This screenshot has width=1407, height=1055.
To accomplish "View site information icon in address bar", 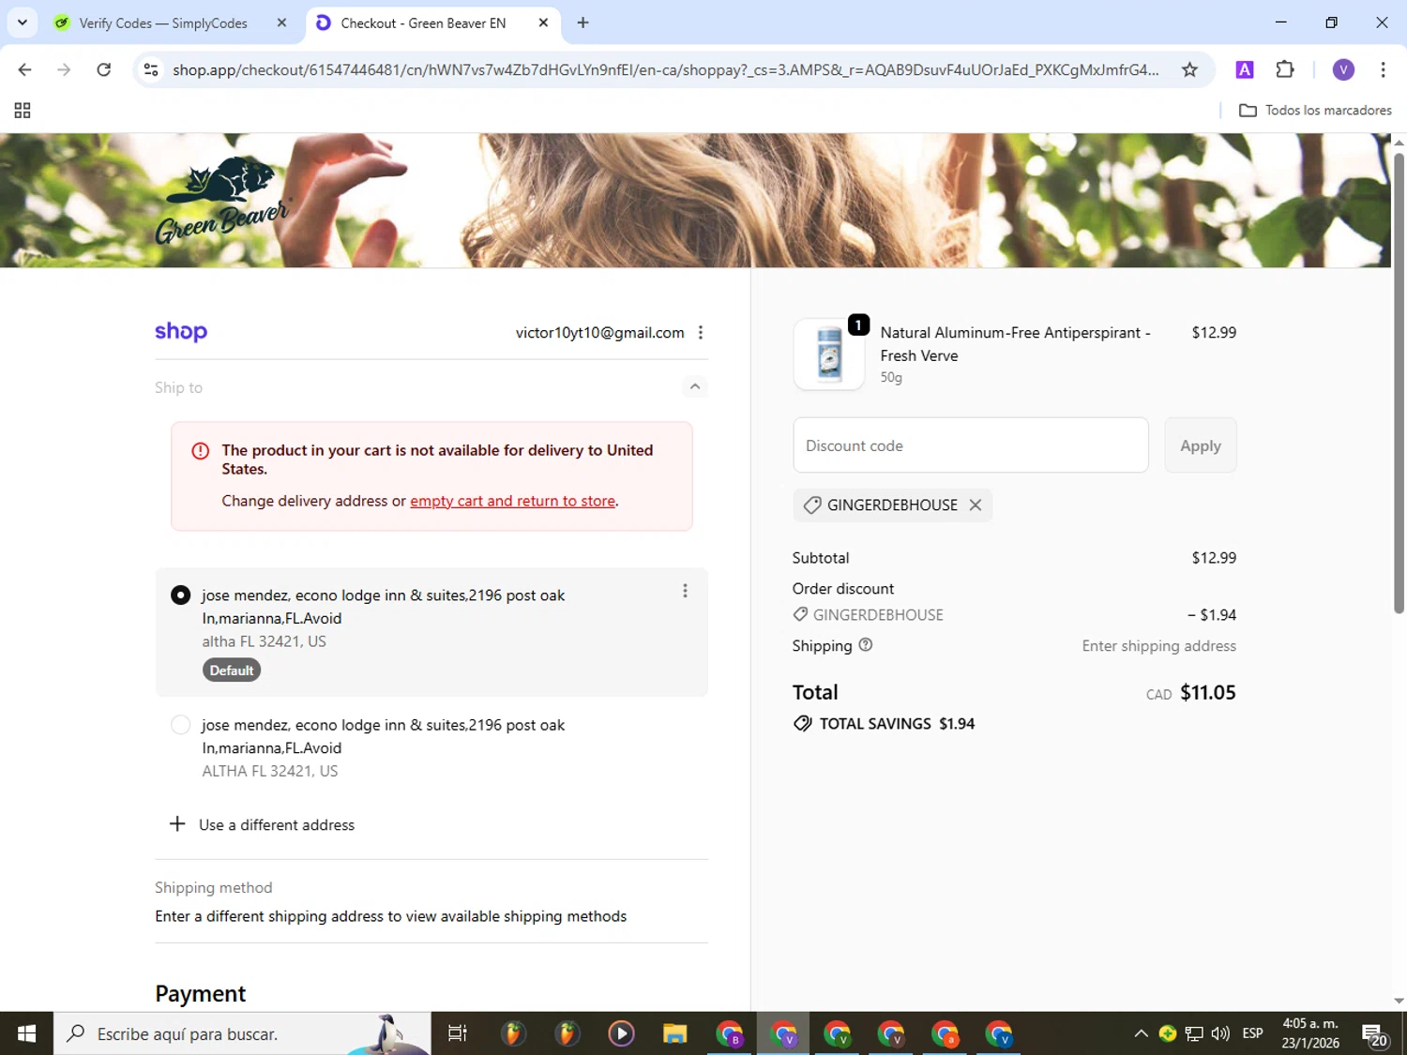I will click(151, 69).
